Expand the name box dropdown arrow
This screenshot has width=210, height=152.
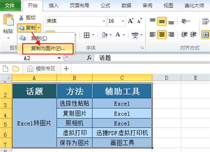pos(59,58)
